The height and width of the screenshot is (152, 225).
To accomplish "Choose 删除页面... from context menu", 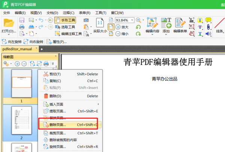I will point(70,125).
